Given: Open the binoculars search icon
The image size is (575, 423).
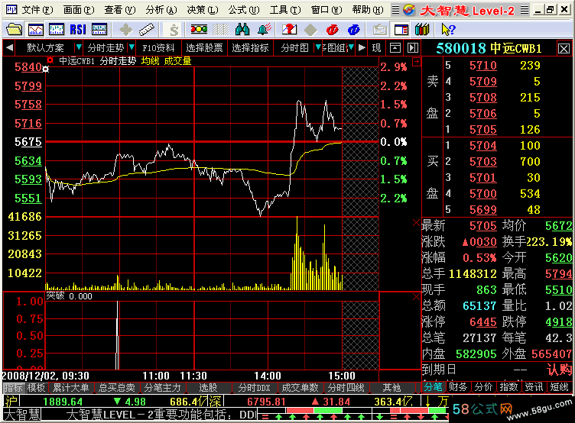Looking at the screenshot, I should (x=242, y=29).
